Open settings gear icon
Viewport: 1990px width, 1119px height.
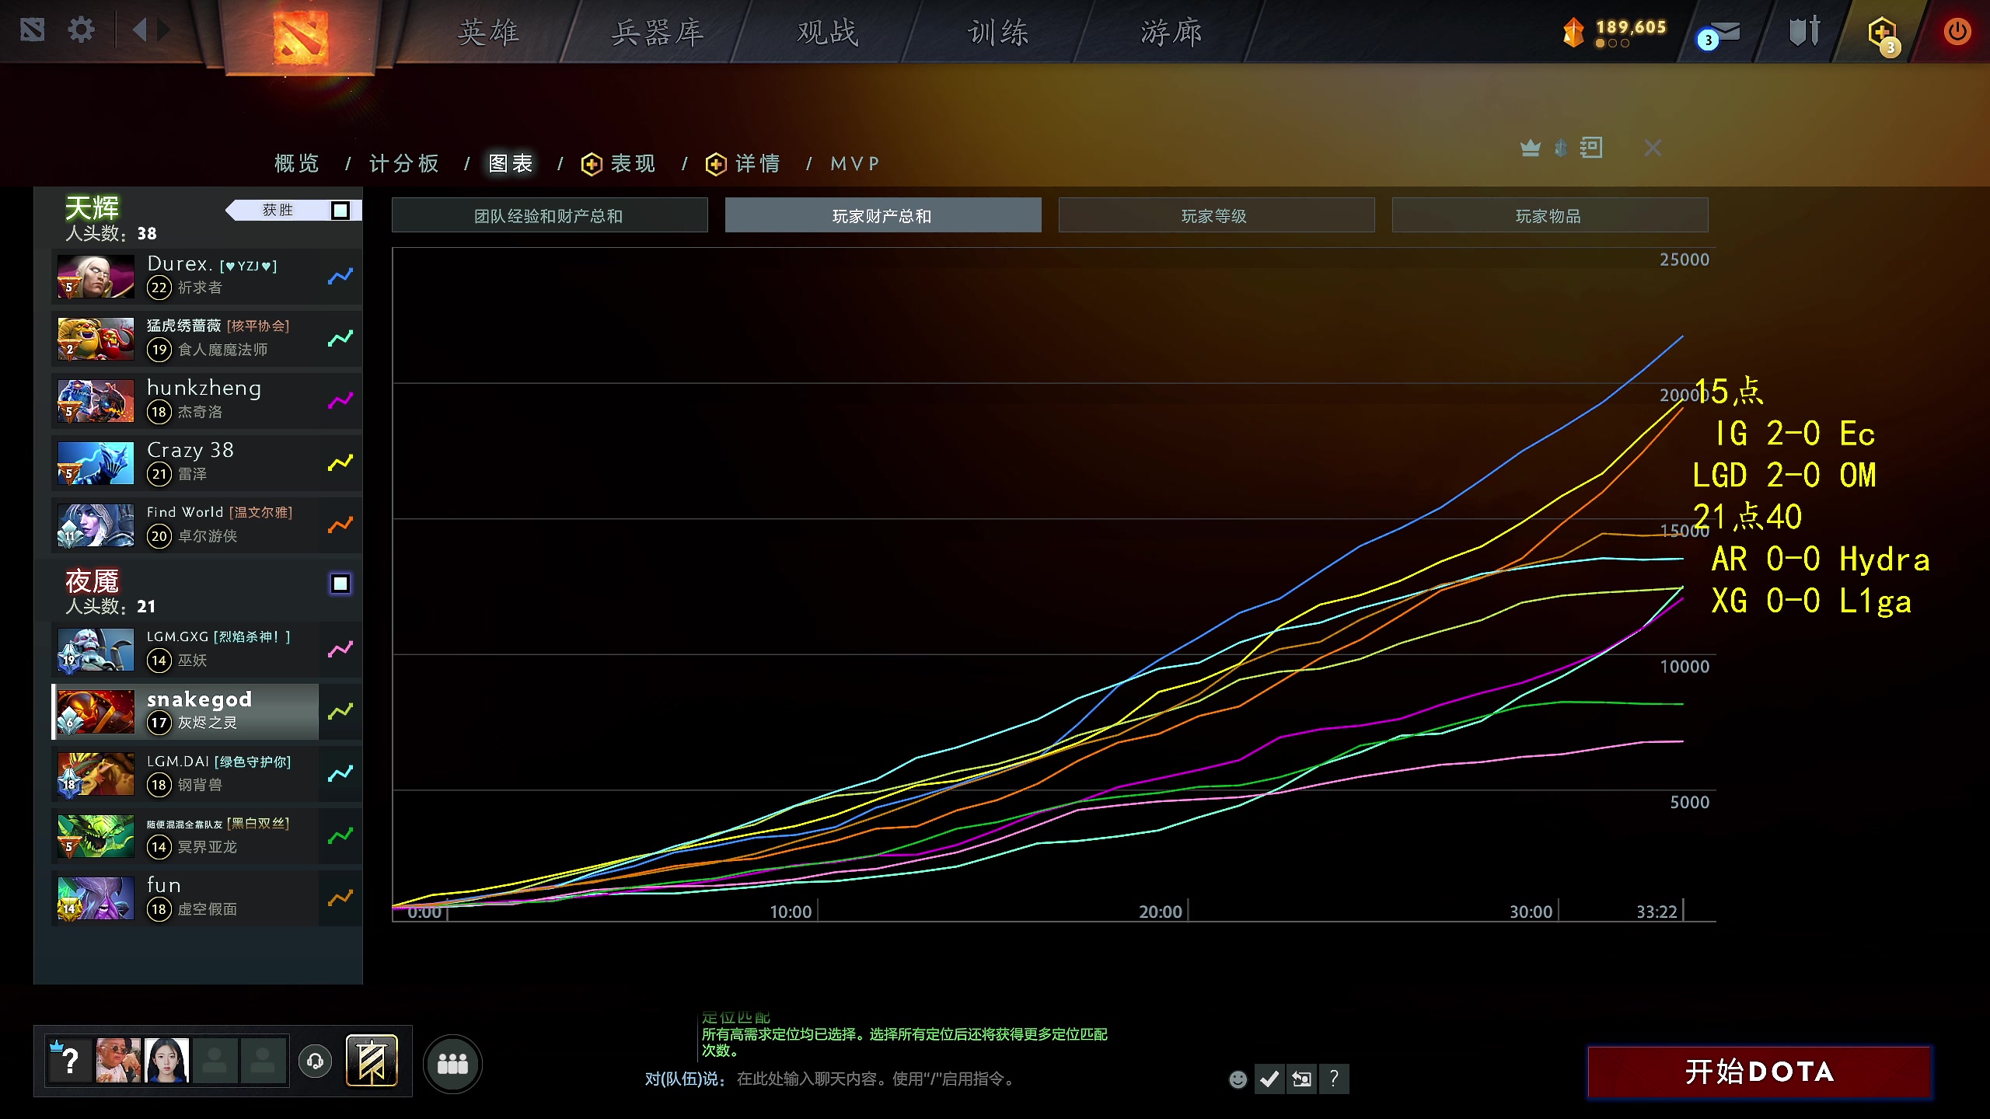[x=81, y=30]
